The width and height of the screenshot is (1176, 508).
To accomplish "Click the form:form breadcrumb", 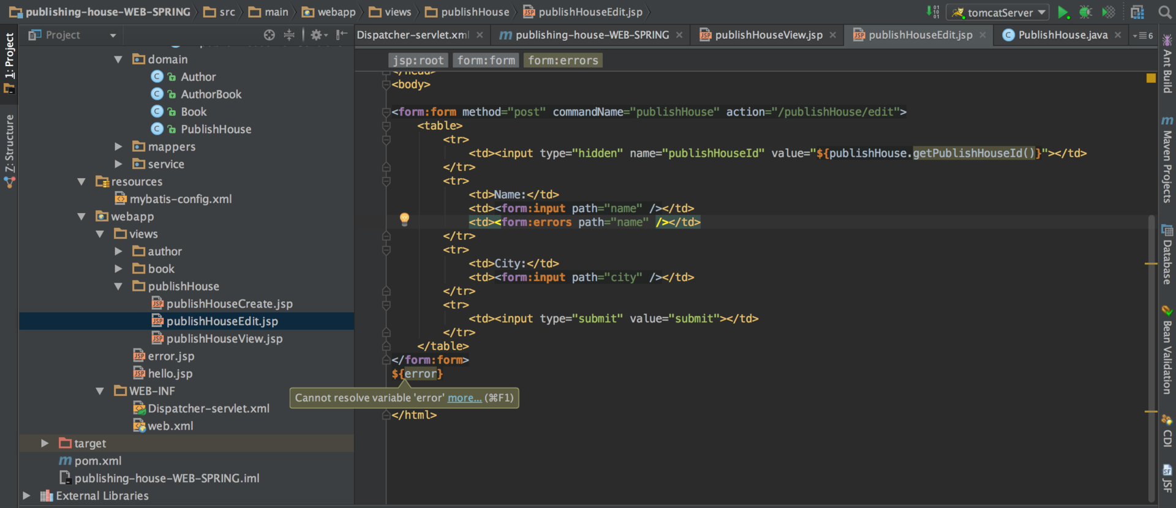I will 486,61.
